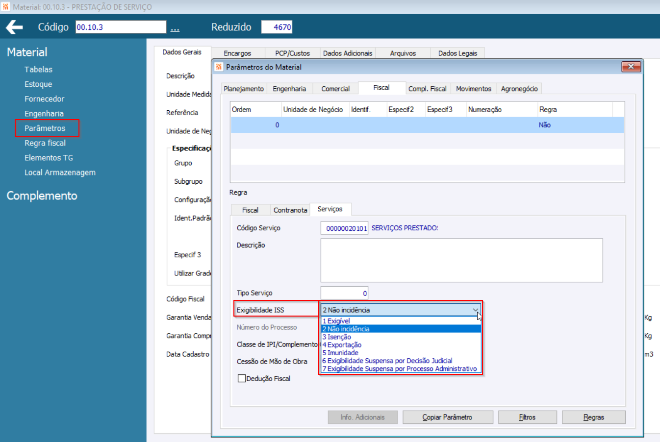Select Exigibilidade Suspensa por Processo Administrativo
Image resolution: width=660 pixels, height=442 pixels.
401,368
